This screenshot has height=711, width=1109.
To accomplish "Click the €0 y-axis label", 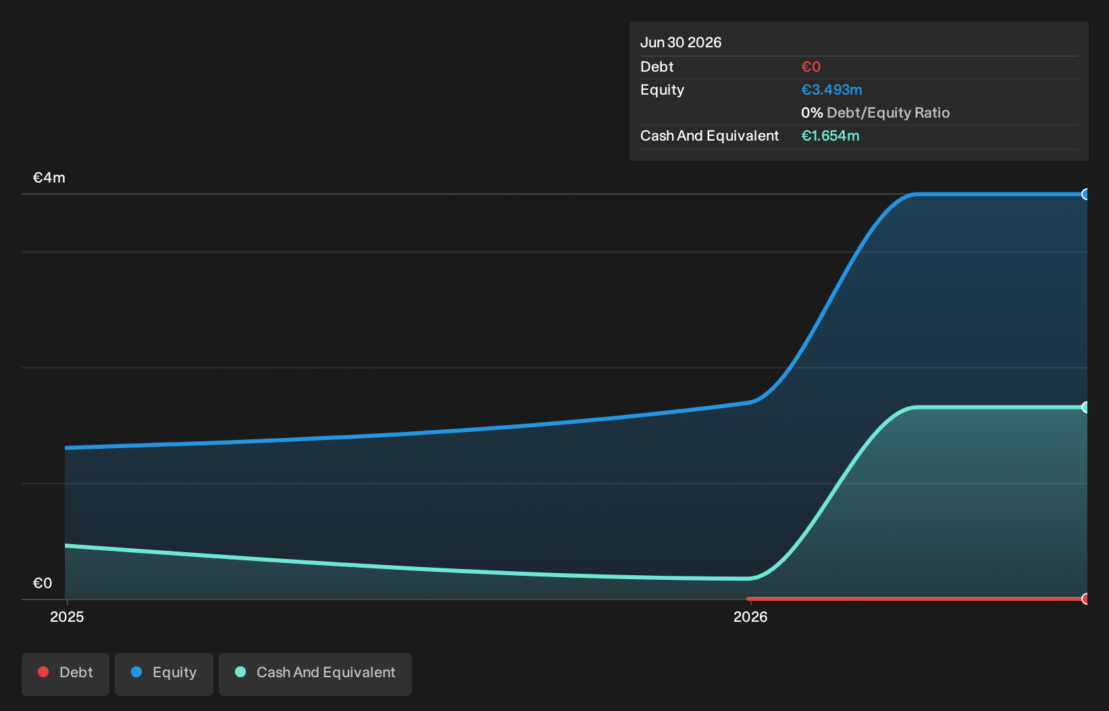I will 43,583.
